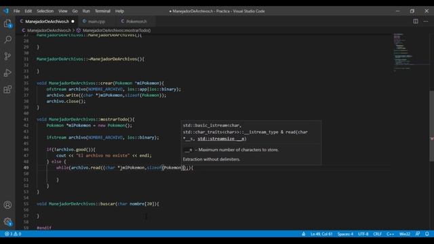434x244 pixels.
Task: Click archivo.close() on line 38
Action: 66,102
